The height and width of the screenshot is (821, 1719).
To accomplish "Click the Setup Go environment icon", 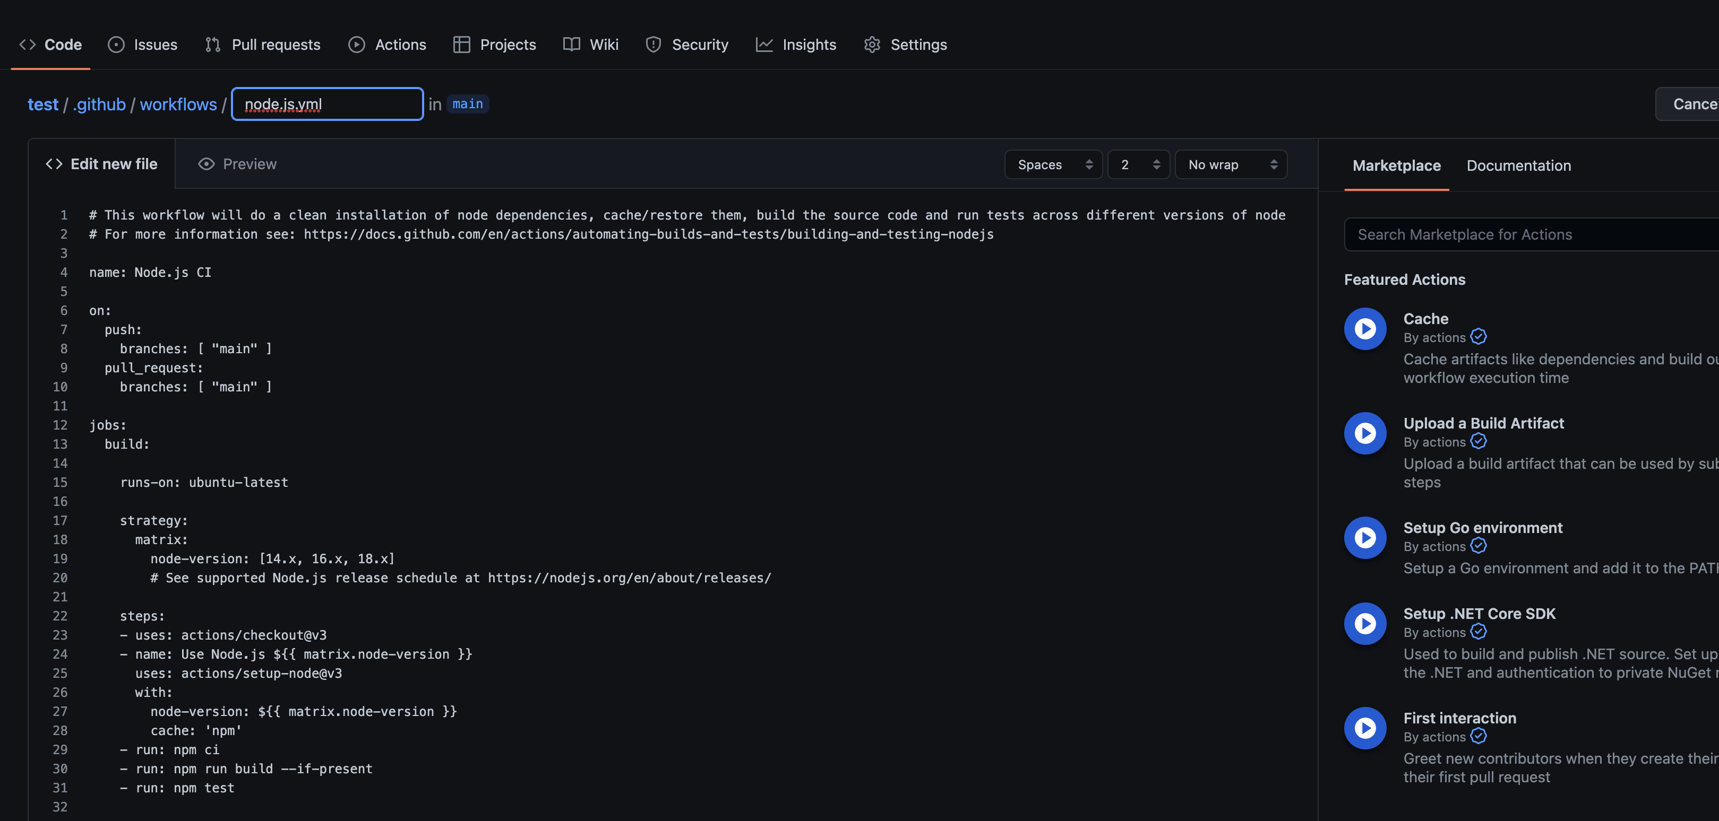I will click(1365, 538).
